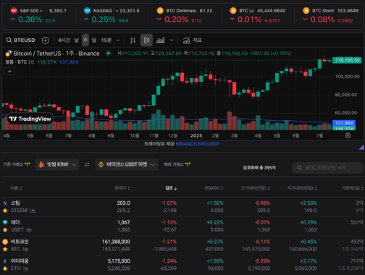Toggle the favorite star for USDT

tap(5, 230)
